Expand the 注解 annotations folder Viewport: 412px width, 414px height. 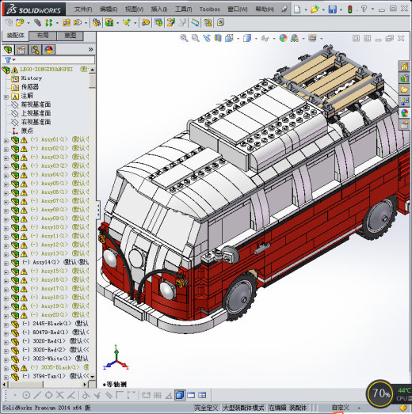6,97
